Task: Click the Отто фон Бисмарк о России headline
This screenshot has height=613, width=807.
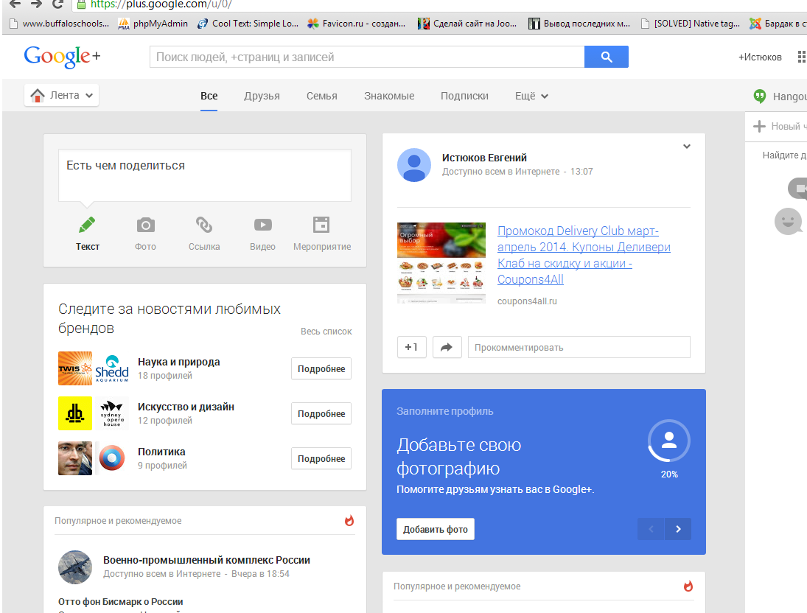Action: tap(120, 602)
